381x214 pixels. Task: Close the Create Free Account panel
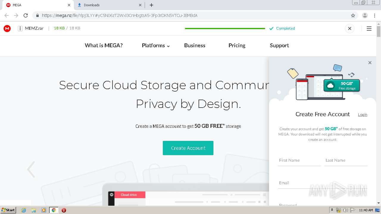click(x=370, y=63)
